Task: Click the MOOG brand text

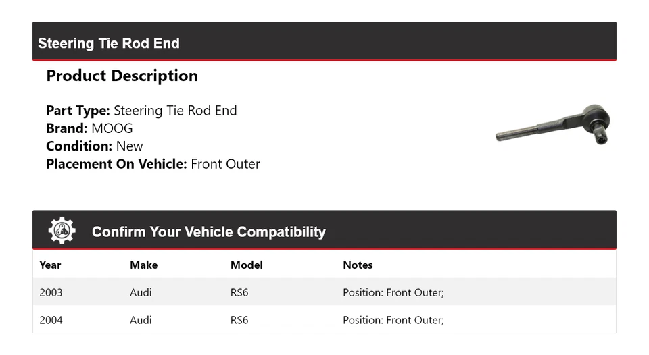Action: pos(112,128)
